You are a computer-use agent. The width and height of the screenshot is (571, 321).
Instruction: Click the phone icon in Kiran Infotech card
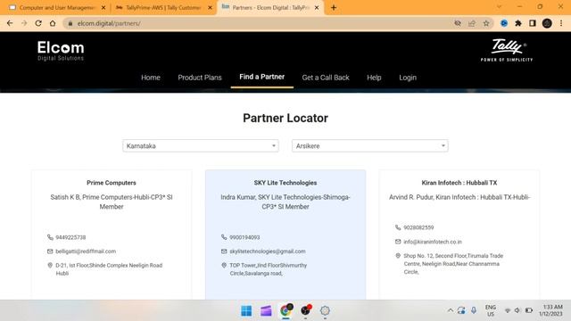[398, 227]
